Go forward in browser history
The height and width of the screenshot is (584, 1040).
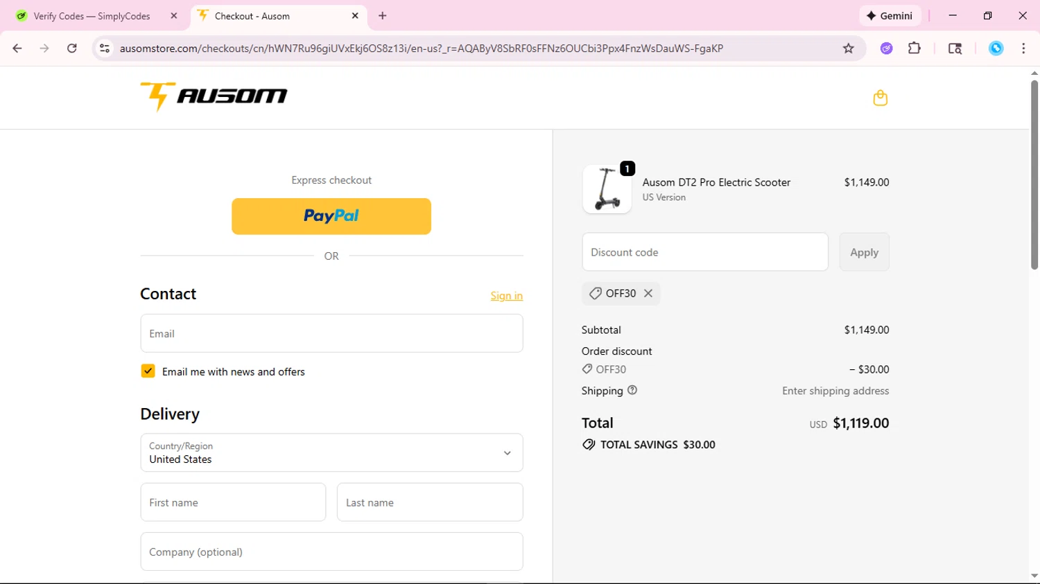pos(44,48)
